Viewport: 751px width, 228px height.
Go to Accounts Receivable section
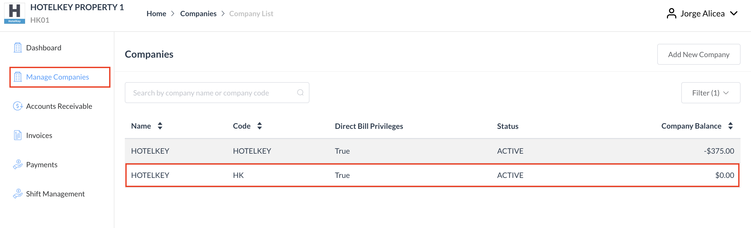pyautogui.click(x=59, y=106)
